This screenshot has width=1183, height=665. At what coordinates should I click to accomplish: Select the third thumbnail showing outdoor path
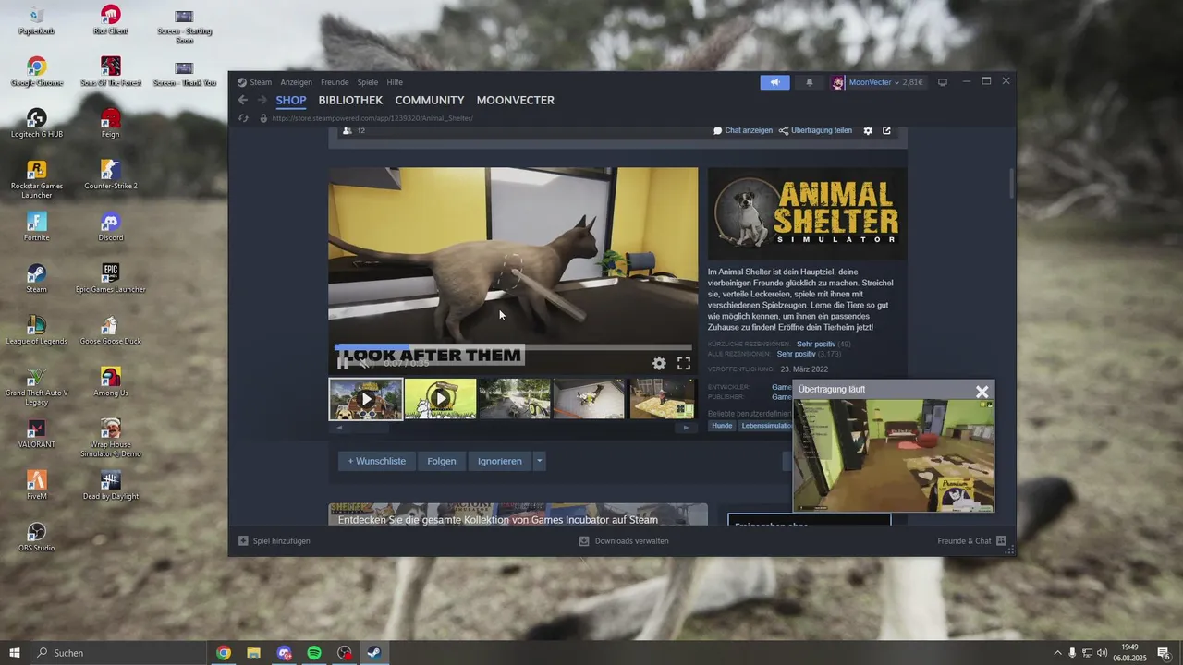click(x=516, y=399)
